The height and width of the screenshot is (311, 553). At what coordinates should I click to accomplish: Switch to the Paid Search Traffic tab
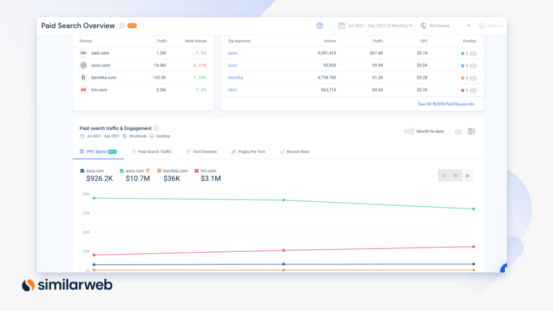[x=151, y=152]
